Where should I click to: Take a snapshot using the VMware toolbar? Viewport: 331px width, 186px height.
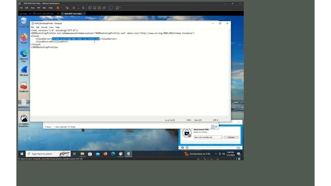[x=73, y=8]
